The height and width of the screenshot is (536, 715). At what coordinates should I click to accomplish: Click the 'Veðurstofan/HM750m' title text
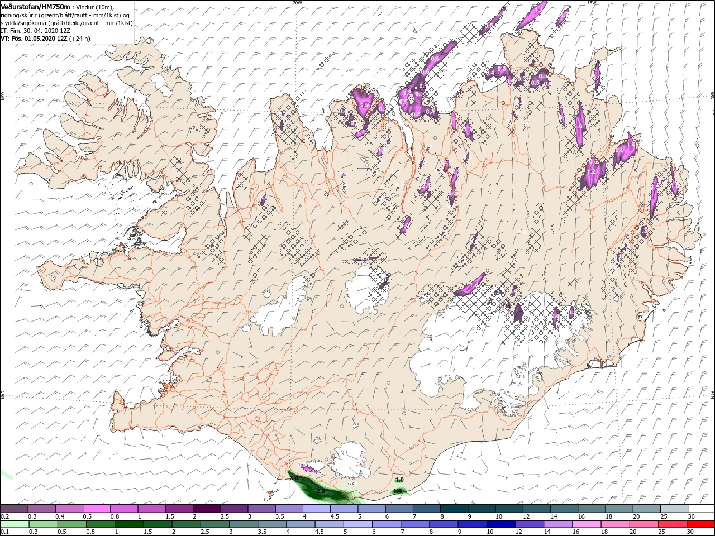coord(35,6)
